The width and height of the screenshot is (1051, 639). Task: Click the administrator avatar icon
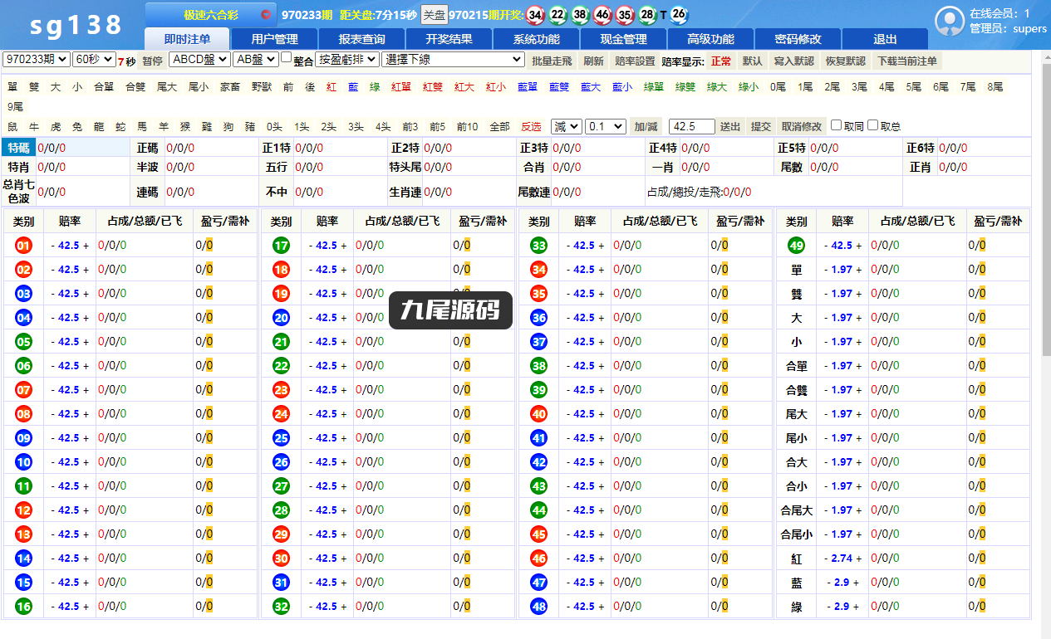point(950,22)
